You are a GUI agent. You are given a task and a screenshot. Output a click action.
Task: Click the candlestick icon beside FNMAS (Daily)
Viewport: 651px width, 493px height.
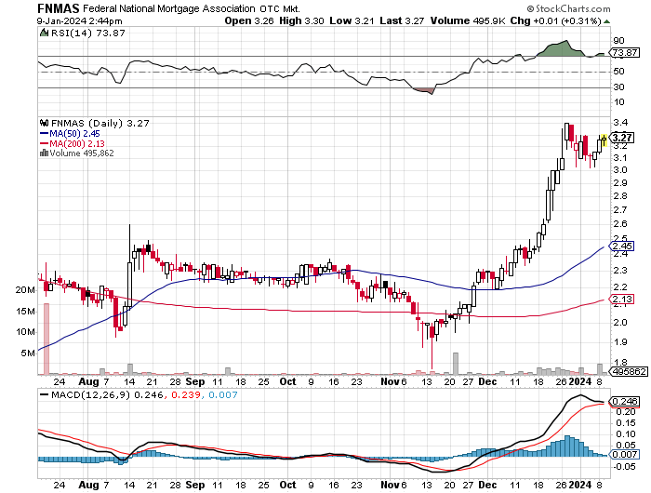click(44, 123)
